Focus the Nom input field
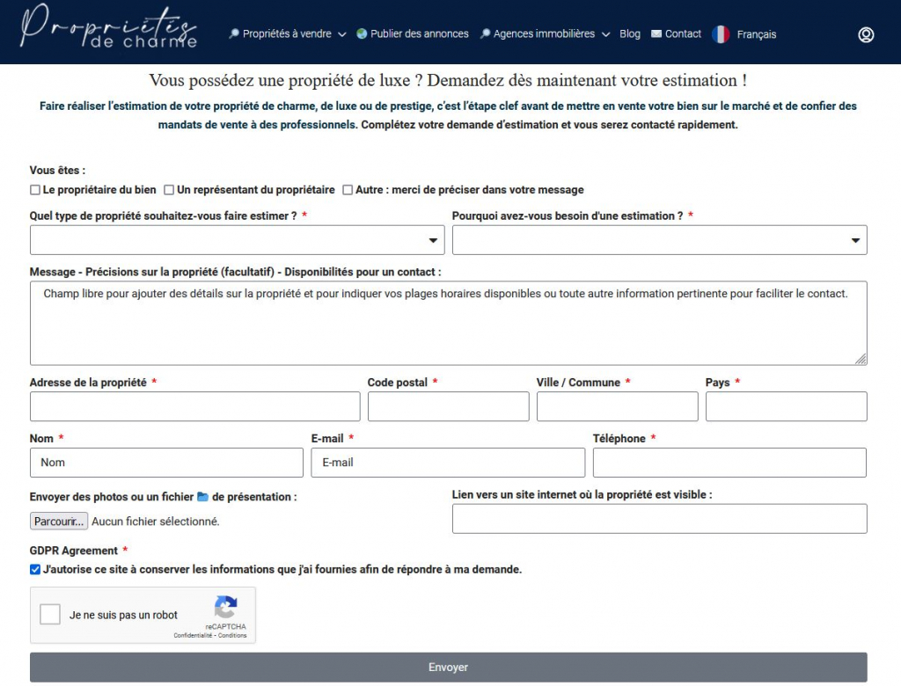The width and height of the screenshot is (901, 686). (x=166, y=463)
